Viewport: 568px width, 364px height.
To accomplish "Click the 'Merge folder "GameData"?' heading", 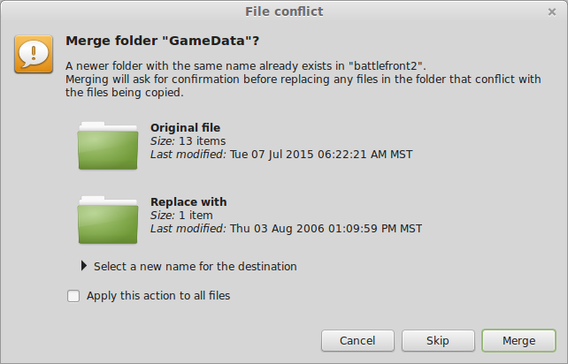I will (x=162, y=41).
